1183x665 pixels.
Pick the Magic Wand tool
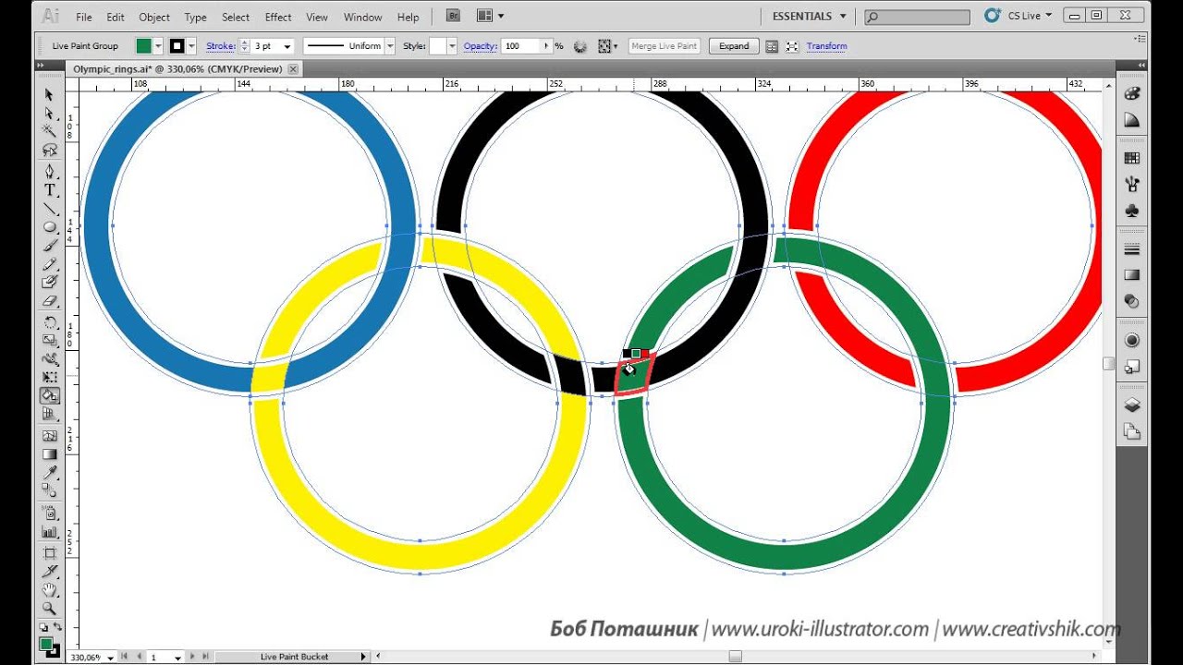(49, 131)
